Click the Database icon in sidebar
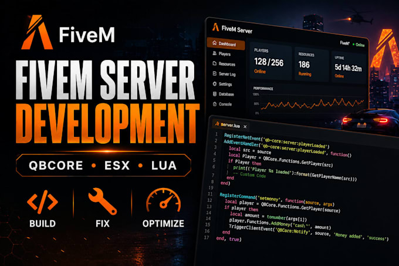This screenshot has height=266, width=399. pos(215,94)
